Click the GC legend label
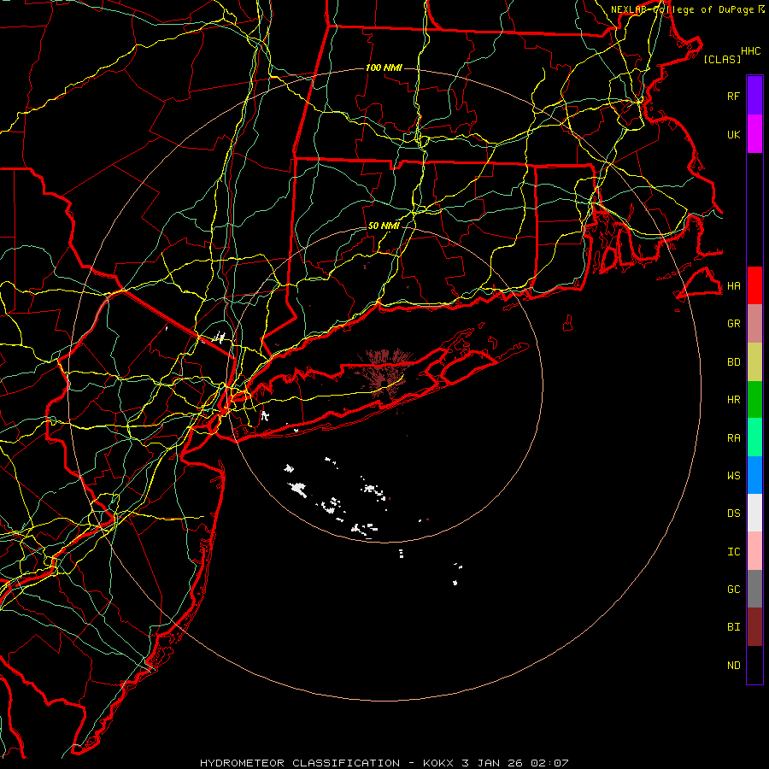The image size is (769, 769). coord(733,589)
